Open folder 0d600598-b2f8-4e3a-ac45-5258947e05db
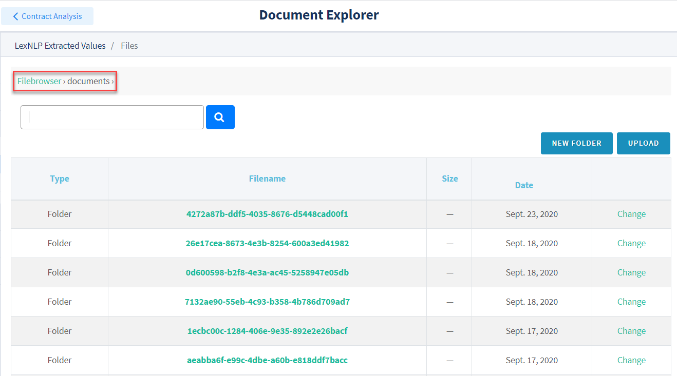The image size is (677, 376). click(x=267, y=273)
